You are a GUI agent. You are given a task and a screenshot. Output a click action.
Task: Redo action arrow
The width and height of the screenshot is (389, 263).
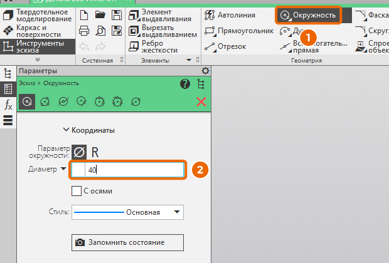coord(100,46)
